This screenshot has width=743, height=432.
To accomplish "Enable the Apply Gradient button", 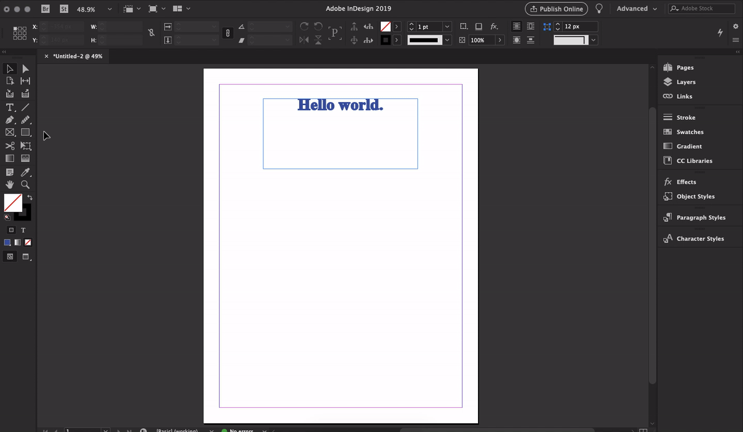I will coord(18,242).
